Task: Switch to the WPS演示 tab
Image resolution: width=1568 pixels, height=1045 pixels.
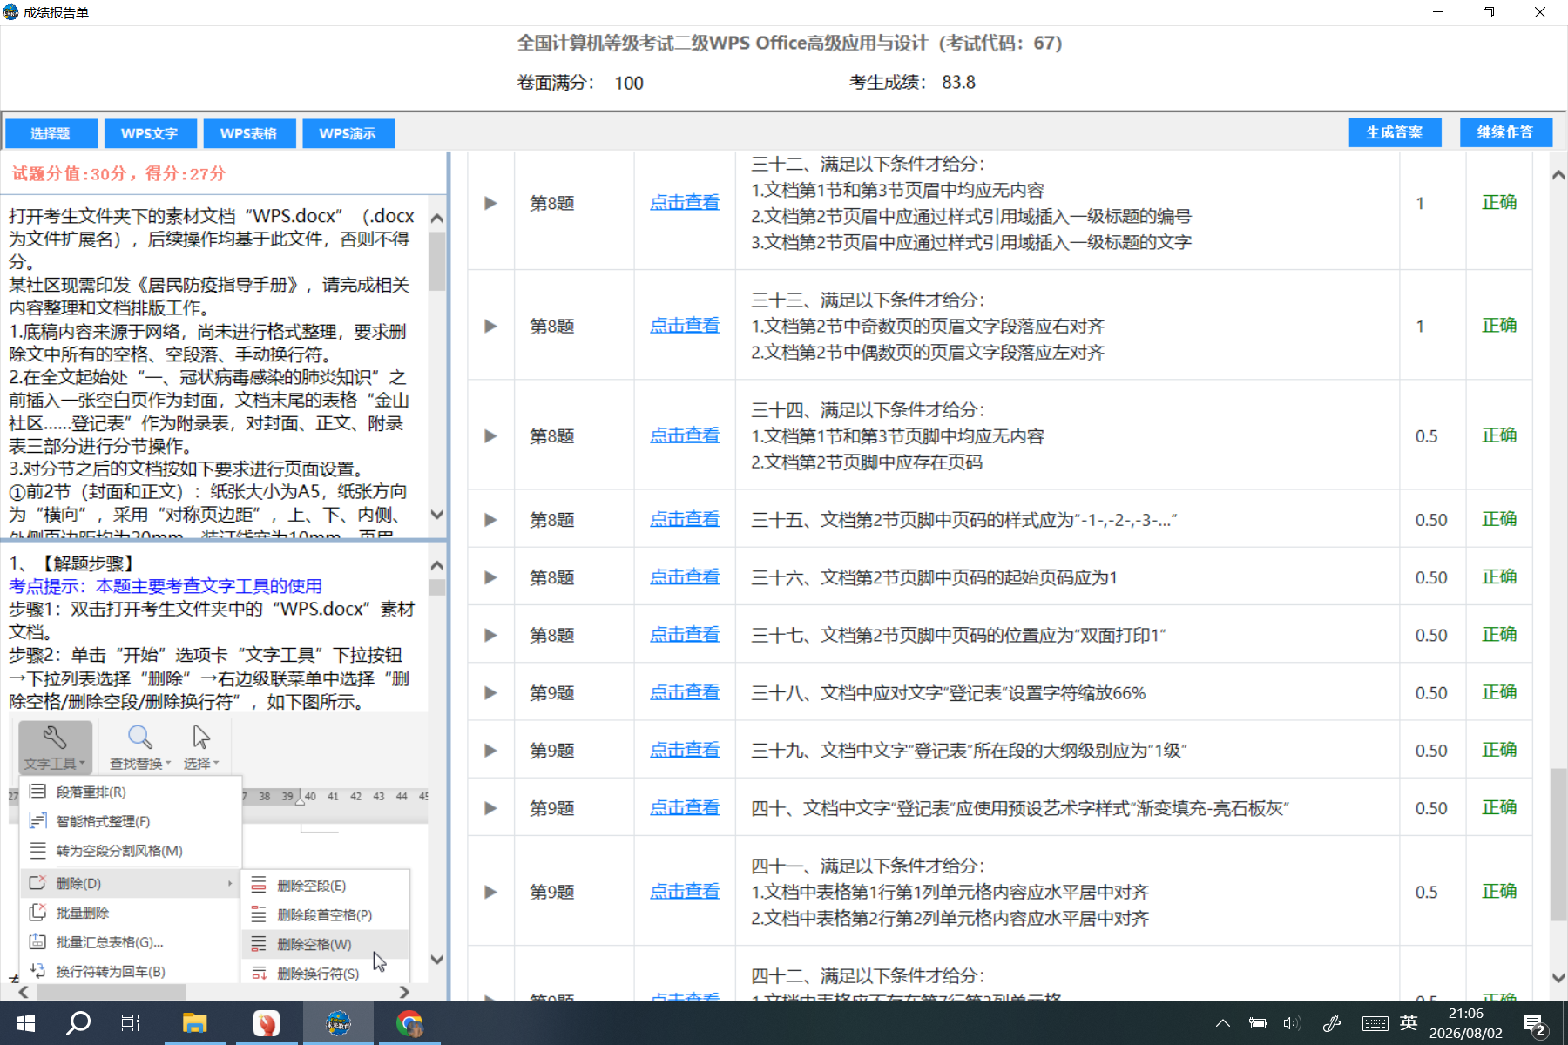Action: point(348,133)
